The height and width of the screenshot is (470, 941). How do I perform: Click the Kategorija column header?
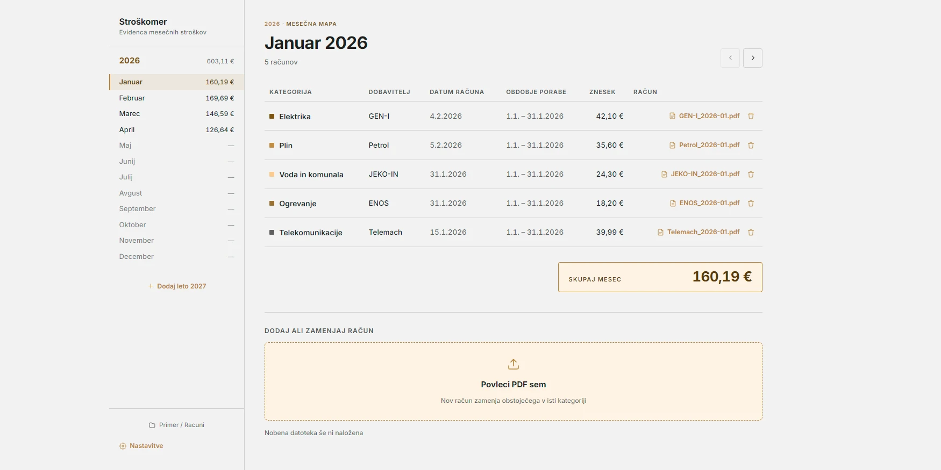[x=290, y=92]
